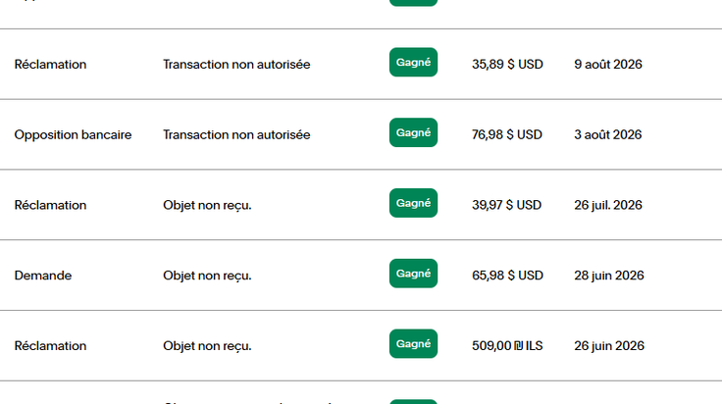Screen dimensions: 722x404
Task: Click the date 28 juin 2026
Action: [x=609, y=276]
